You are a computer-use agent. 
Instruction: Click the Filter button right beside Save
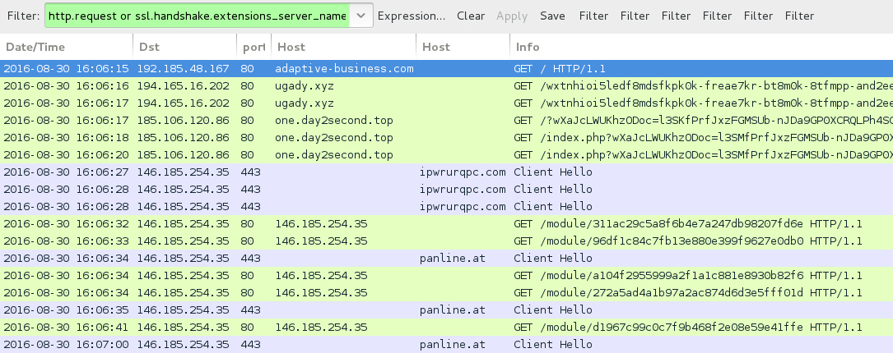(593, 16)
